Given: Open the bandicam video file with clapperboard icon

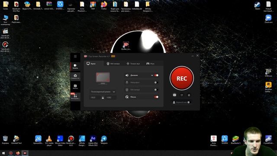Looking at the screenshot, I should (6, 33).
